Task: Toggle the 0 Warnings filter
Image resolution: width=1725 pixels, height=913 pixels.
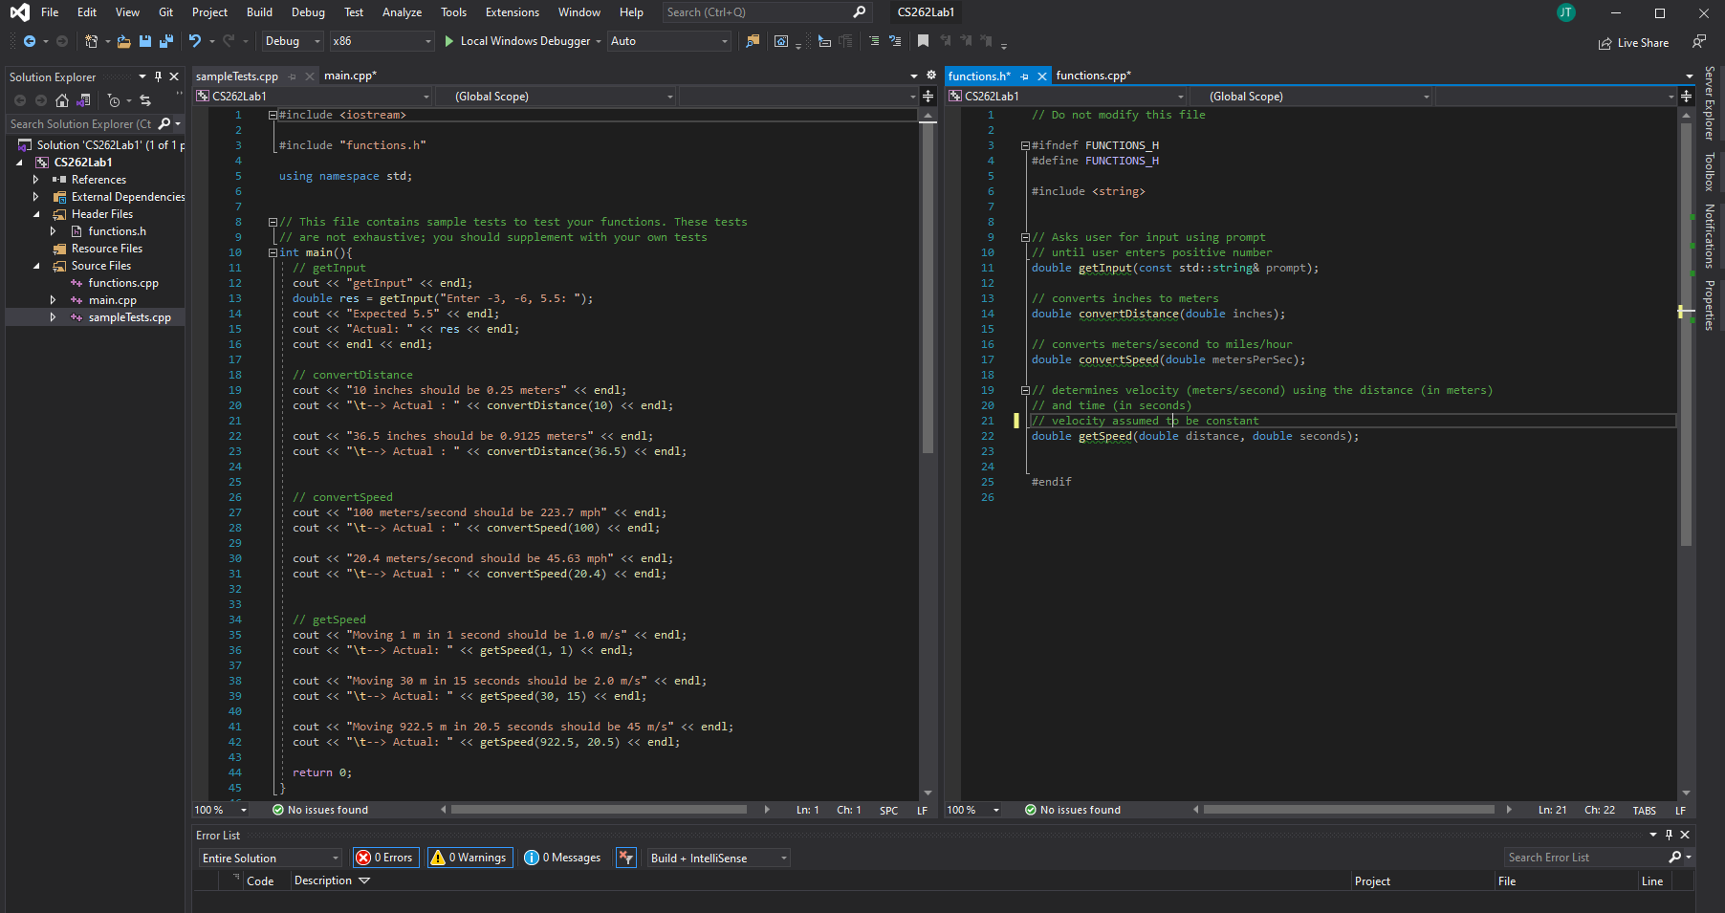Action: click(x=469, y=858)
